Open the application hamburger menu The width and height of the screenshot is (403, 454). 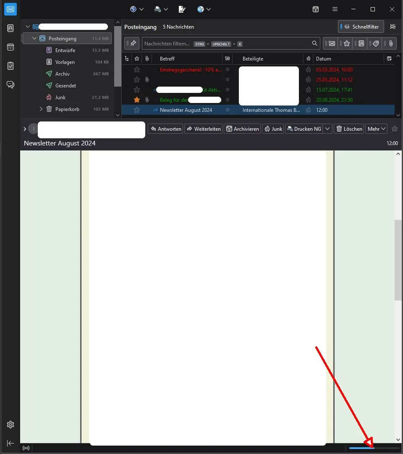tap(335, 9)
